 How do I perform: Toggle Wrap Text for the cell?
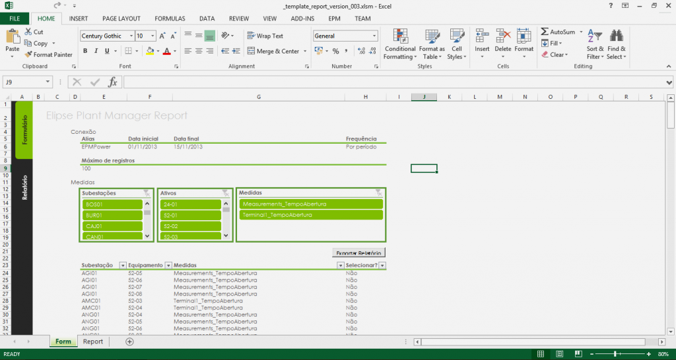(265, 36)
